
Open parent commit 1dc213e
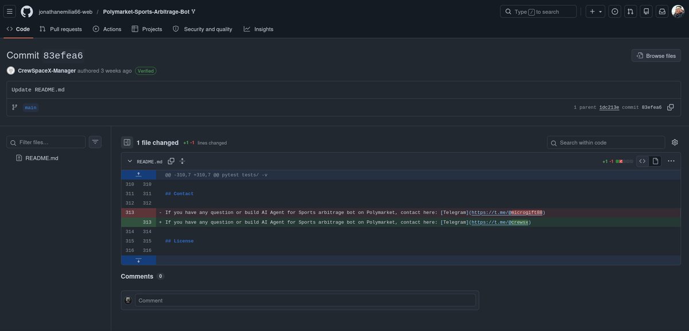click(609, 107)
